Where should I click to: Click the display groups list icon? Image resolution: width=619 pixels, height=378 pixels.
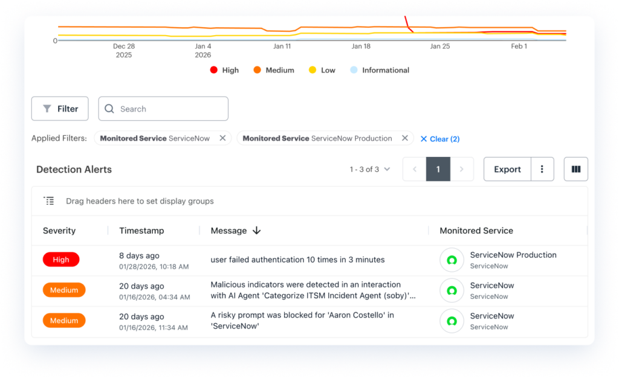pyautogui.click(x=49, y=201)
